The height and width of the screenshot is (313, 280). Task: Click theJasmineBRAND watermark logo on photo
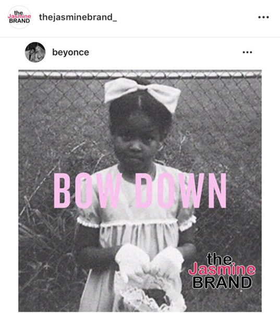[222, 271]
